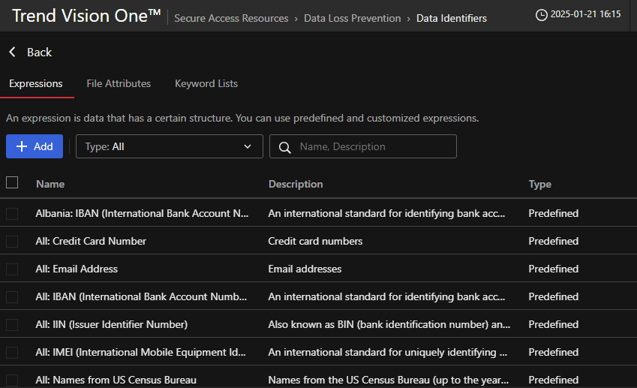Click the Type column header

pos(539,184)
